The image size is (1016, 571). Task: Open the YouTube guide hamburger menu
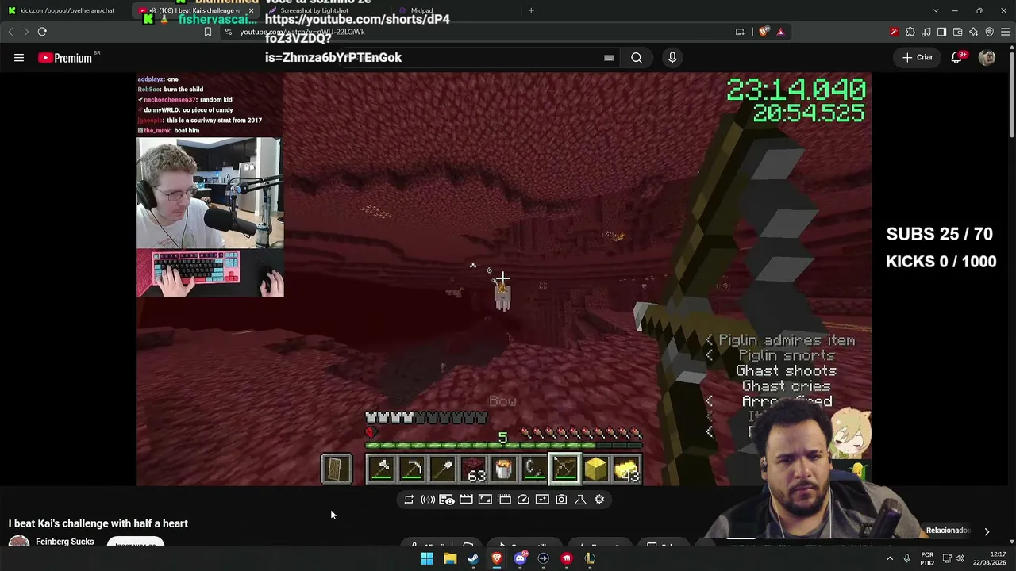tap(19, 58)
